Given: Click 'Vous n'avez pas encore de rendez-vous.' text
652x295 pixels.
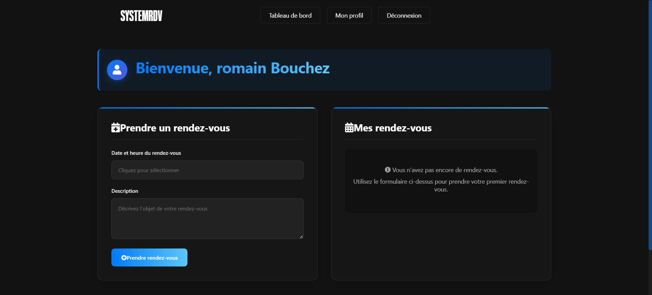Looking at the screenshot, I should coord(445,170).
